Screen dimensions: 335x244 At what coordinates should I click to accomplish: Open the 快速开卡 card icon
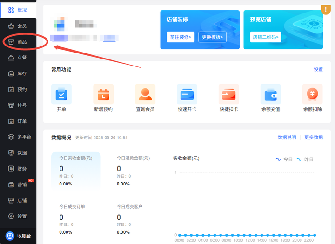[187, 94]
